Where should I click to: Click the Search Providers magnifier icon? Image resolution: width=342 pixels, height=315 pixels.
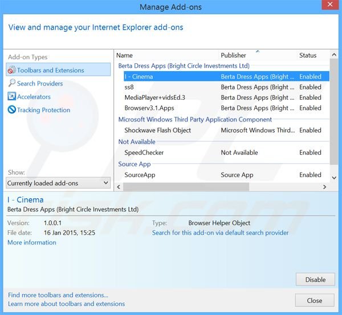[11, 83]
